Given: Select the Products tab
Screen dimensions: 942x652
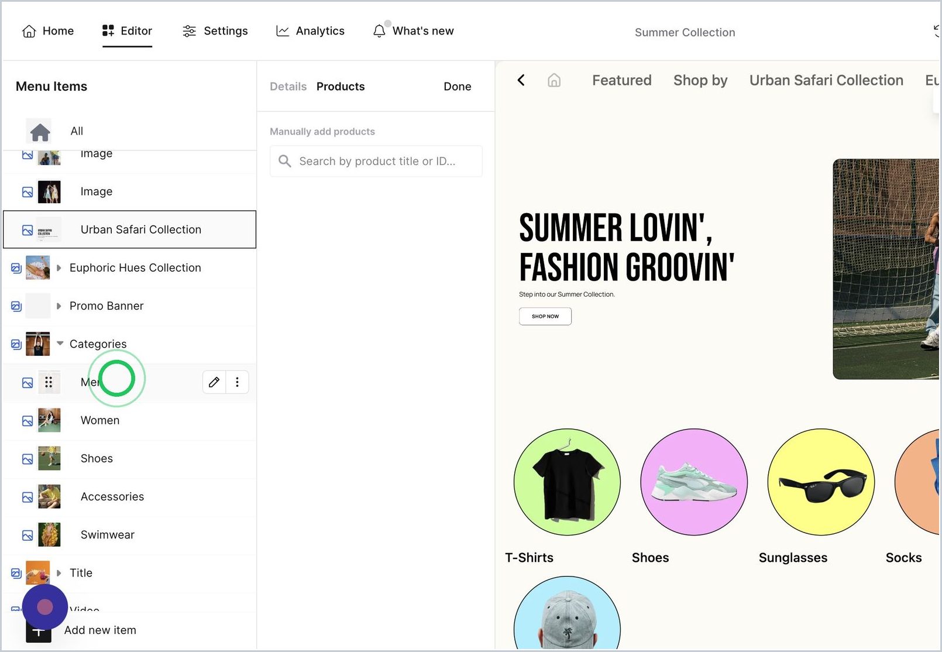Looking at the screenshot, I should pyautogui.click(x=341, y=87).
